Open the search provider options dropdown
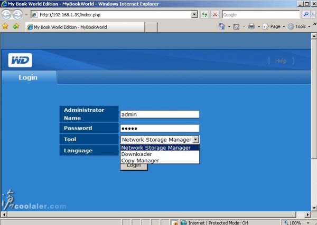This screenshot has height=225, width=317. (313, 14)
